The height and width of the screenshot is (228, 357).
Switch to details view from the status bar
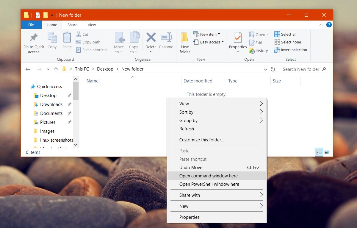pos(319,152)
